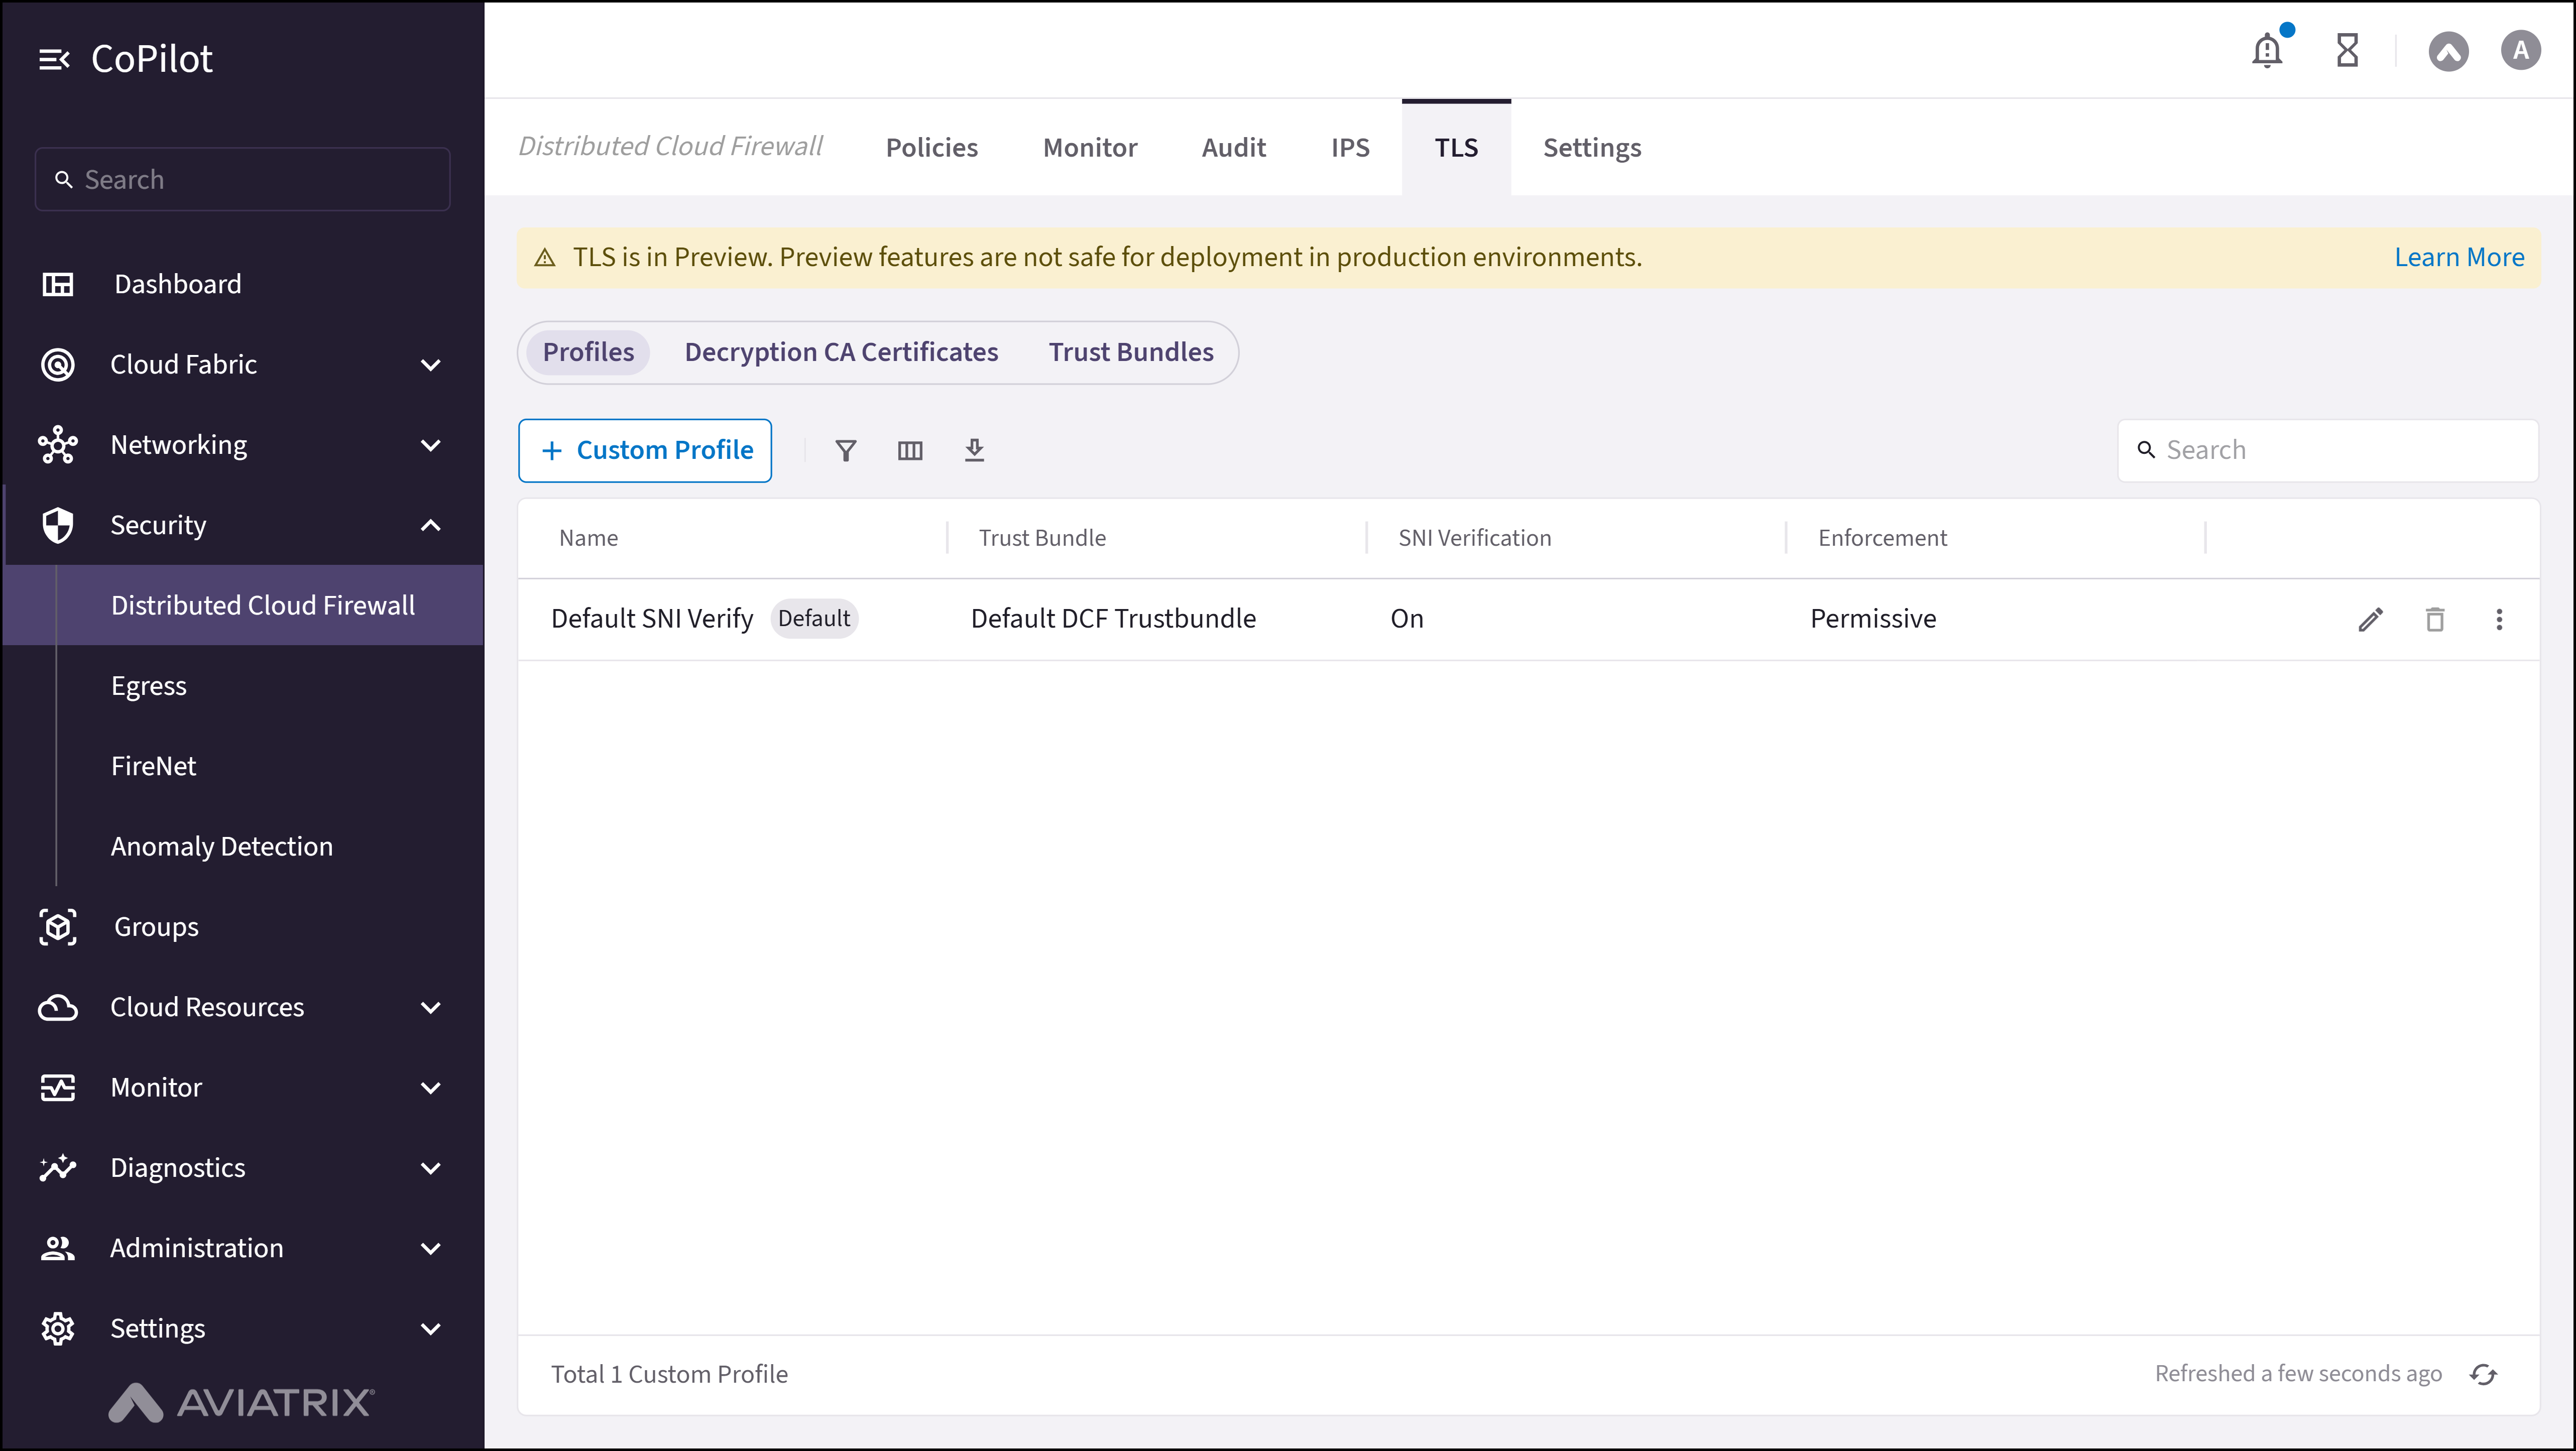
Task: Expand sidebar Settings chevron
Action: tap(431, 1329)
